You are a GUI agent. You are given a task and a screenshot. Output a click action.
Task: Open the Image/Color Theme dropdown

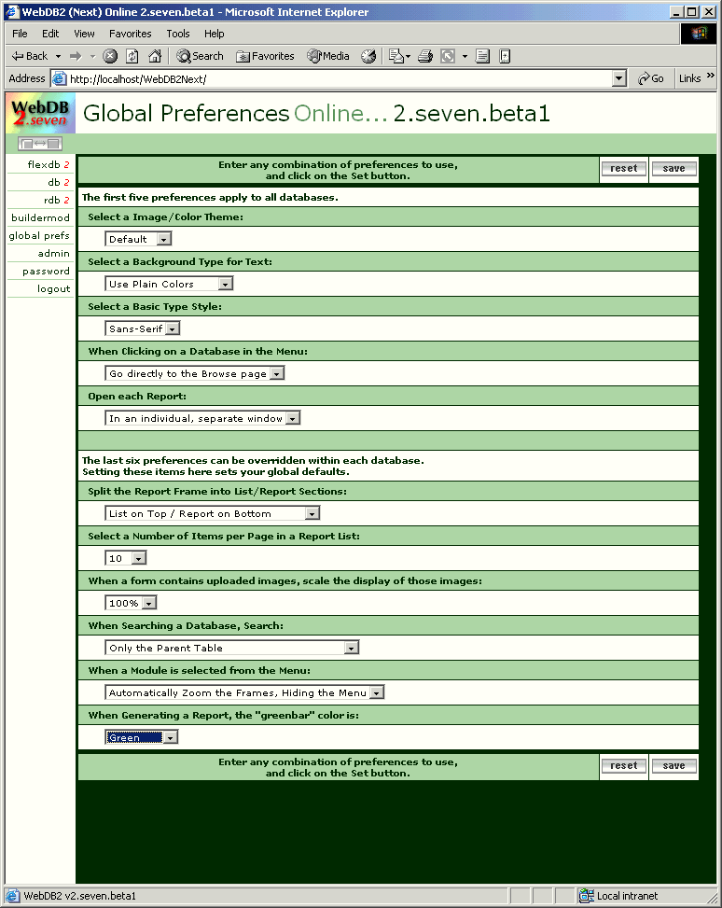click(138, 239)
